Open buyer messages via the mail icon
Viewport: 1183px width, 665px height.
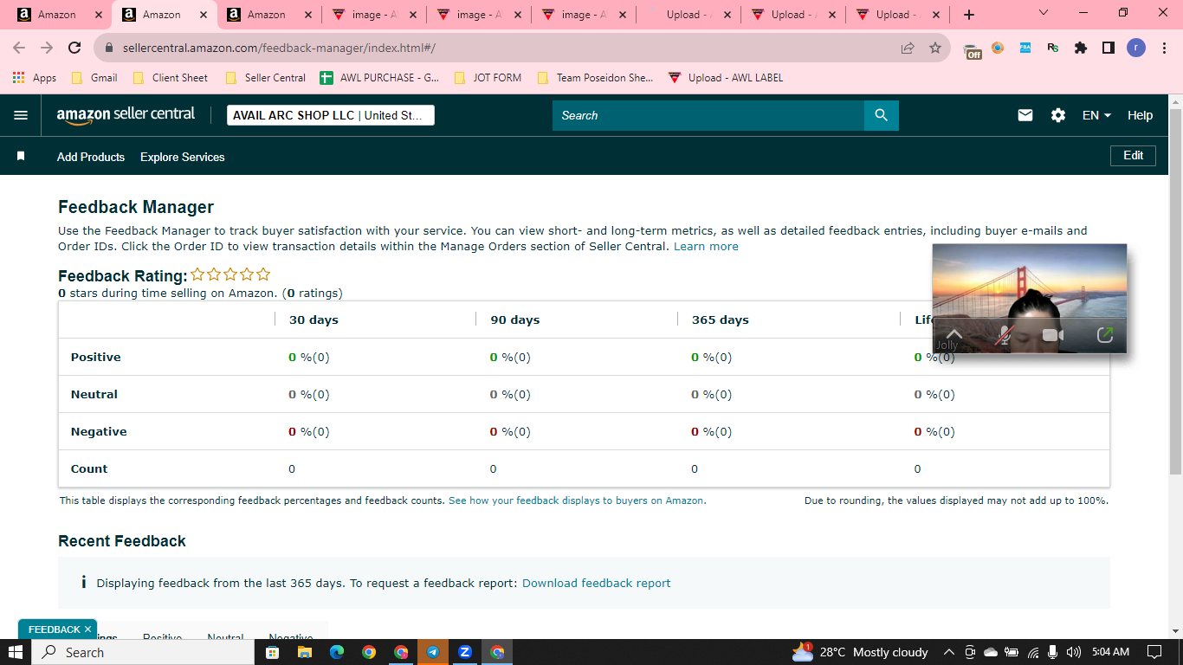1025,115
